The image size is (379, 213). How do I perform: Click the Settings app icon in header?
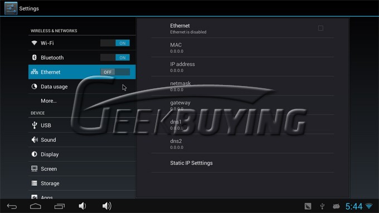[x=11, y=8]
